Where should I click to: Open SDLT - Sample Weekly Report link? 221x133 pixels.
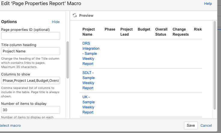pos(88,80)
